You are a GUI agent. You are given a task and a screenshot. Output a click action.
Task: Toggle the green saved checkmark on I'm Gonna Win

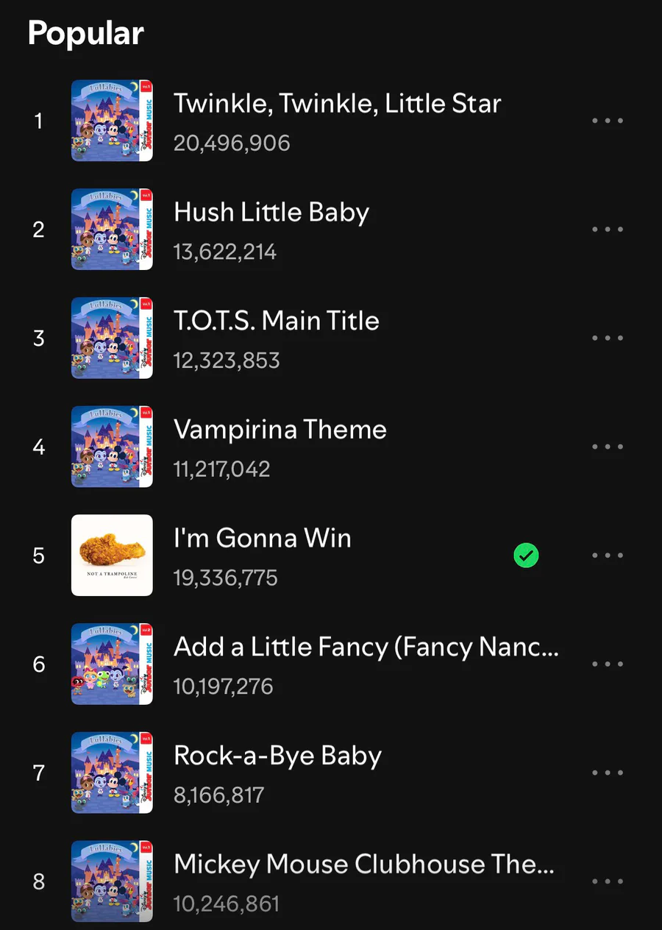pos(526,555)
